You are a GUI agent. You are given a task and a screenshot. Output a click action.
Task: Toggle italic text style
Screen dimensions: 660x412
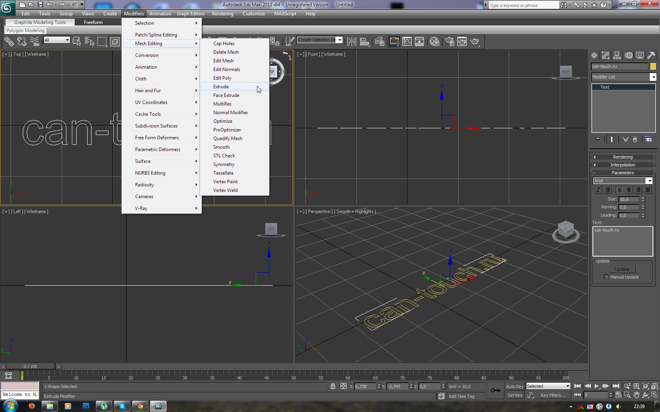[598, 190]
